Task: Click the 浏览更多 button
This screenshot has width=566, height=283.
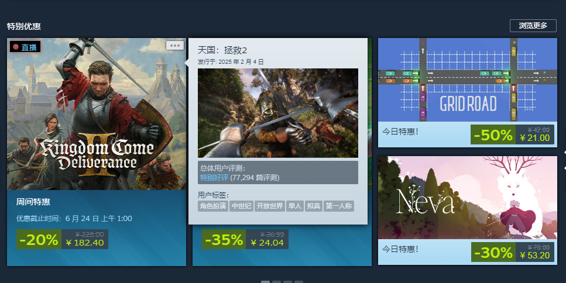Action: (x=533, y=26)
